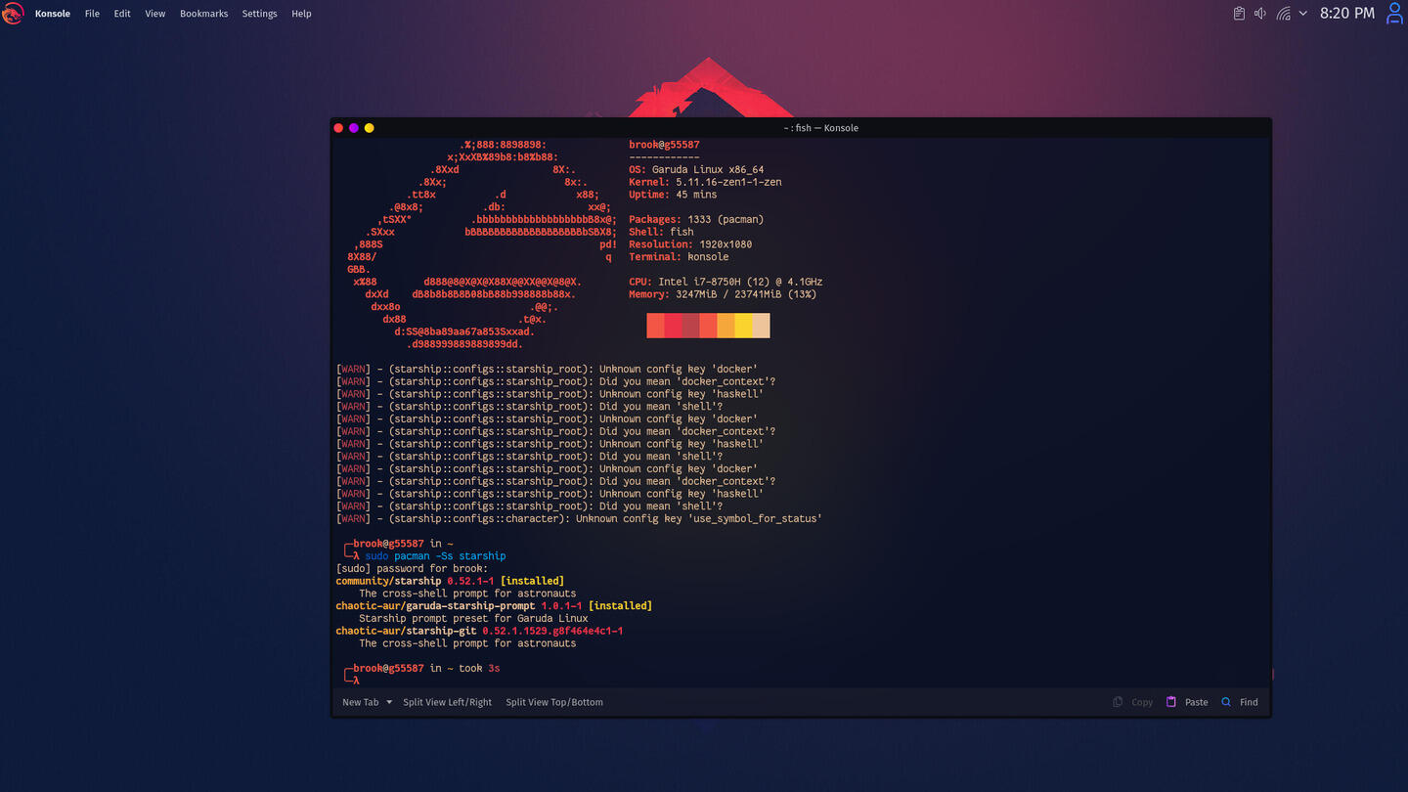The width and height of the screenshot is (1408, 792).
Task: Click the yellow color block in neofetch output
Action: 743,326
